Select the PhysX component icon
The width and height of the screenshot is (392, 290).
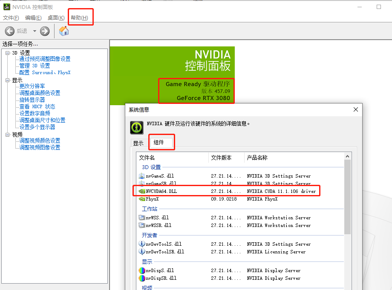[142, 199]
